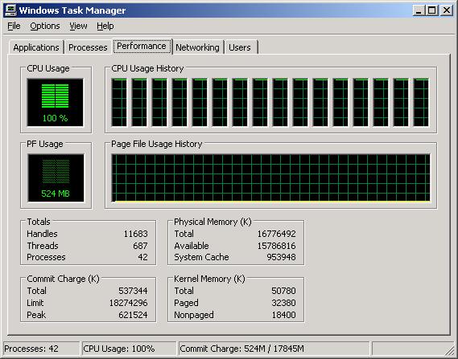Image resolution: width=458 pixels, height=359 pixels.
Task: Click Physical Memory Available 15786816
Action: click(x=276, y=246)
